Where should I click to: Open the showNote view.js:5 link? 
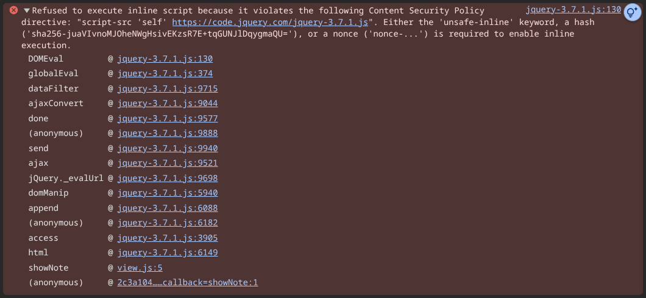pyautogui.click(x=140, y=268)
